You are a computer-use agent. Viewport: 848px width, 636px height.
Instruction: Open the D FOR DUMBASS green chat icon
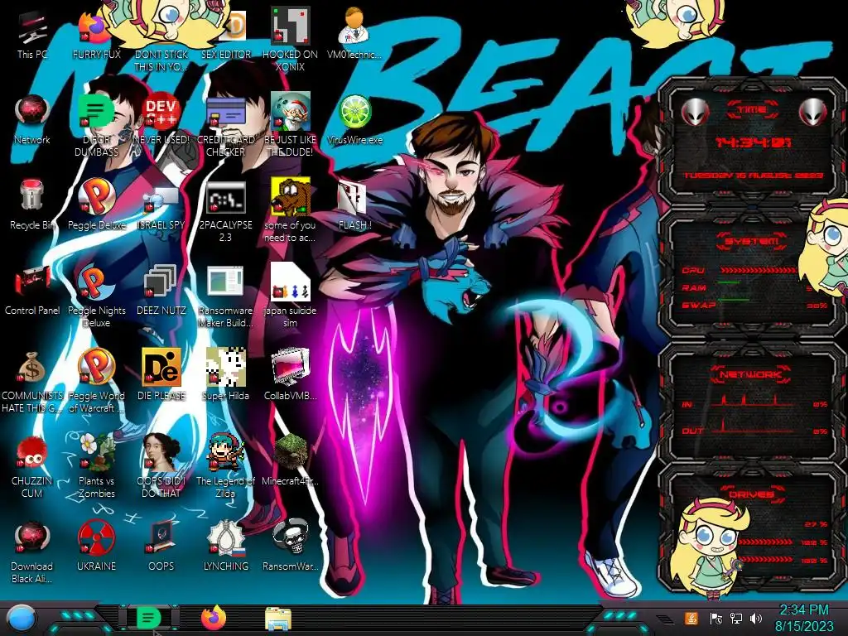pyautogui.click(x=96, y=112)
